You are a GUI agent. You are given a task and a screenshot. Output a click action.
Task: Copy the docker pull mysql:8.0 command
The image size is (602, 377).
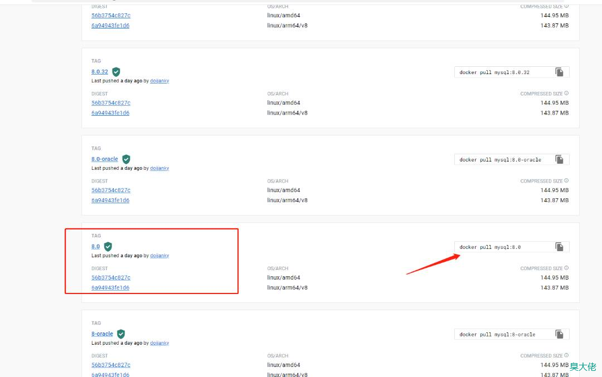[x=560, y=247]
